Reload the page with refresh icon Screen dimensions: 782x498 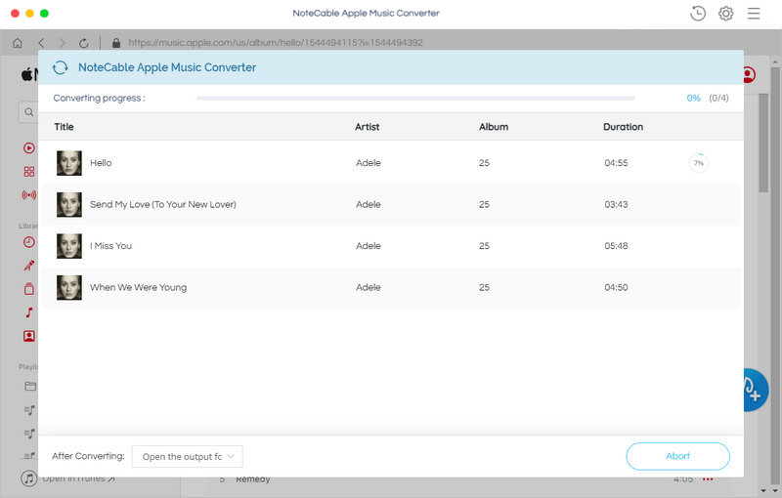(84, 43)
